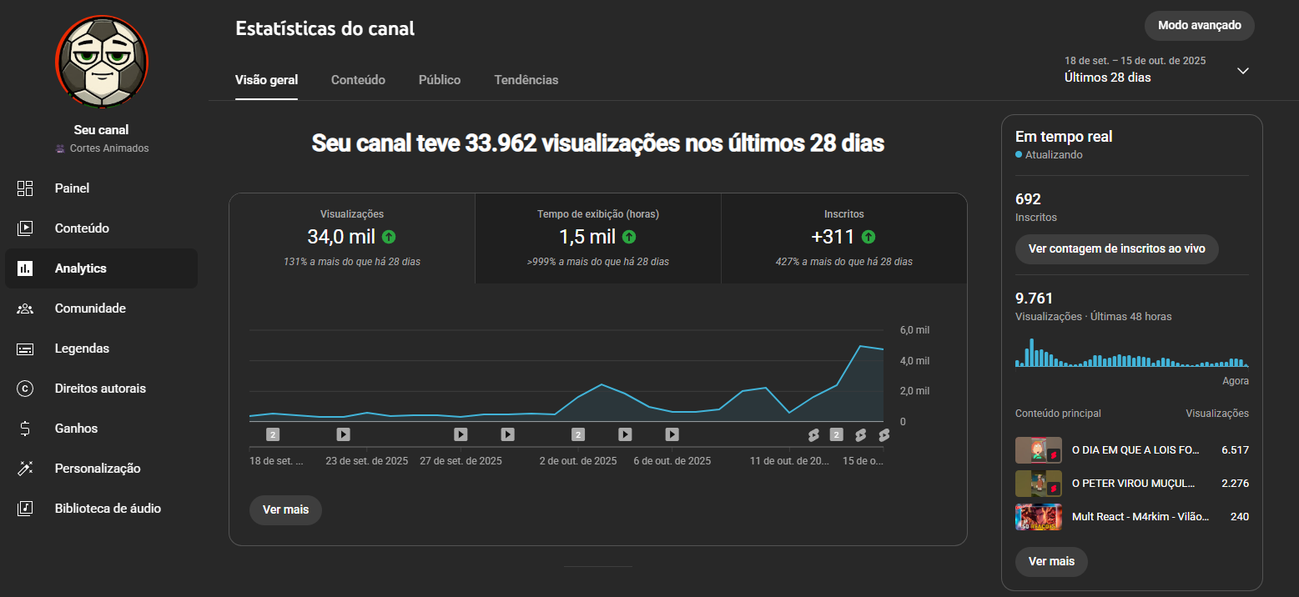1299x597 pixels.
Task: Go to Conteúdo in the left sidebar
Action: pos(101,228)
